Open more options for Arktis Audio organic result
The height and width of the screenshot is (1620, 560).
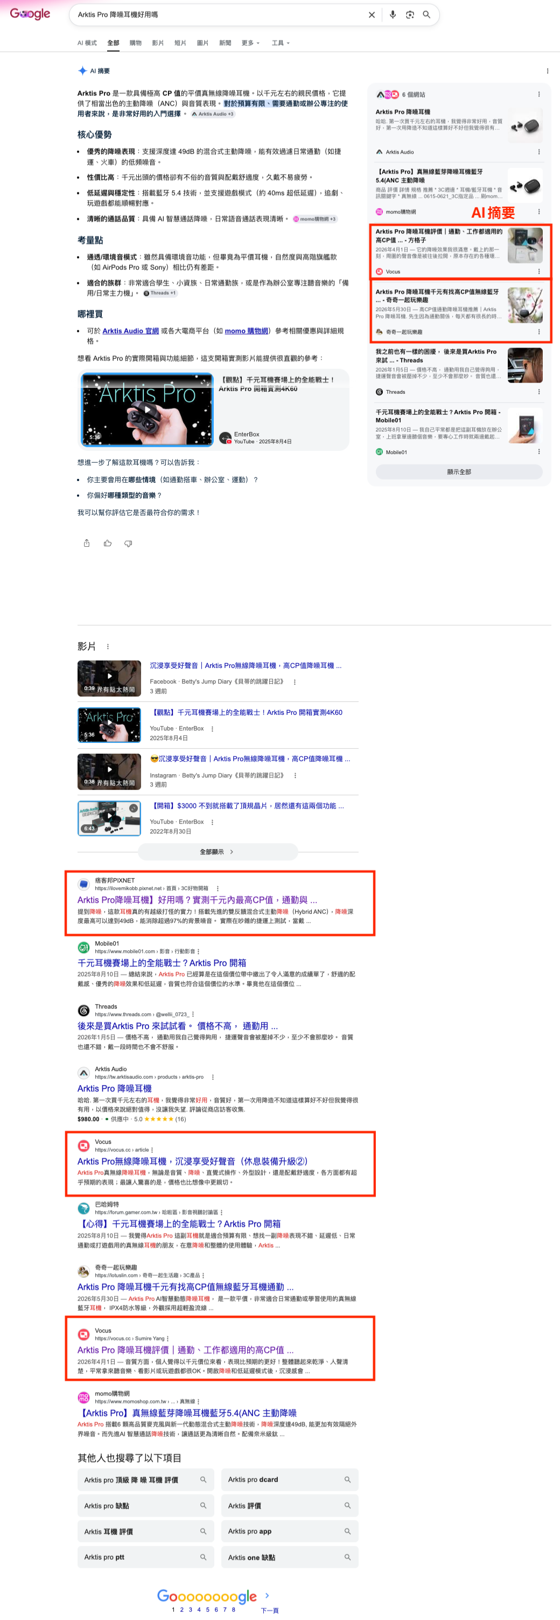(x=213, y=1077)
